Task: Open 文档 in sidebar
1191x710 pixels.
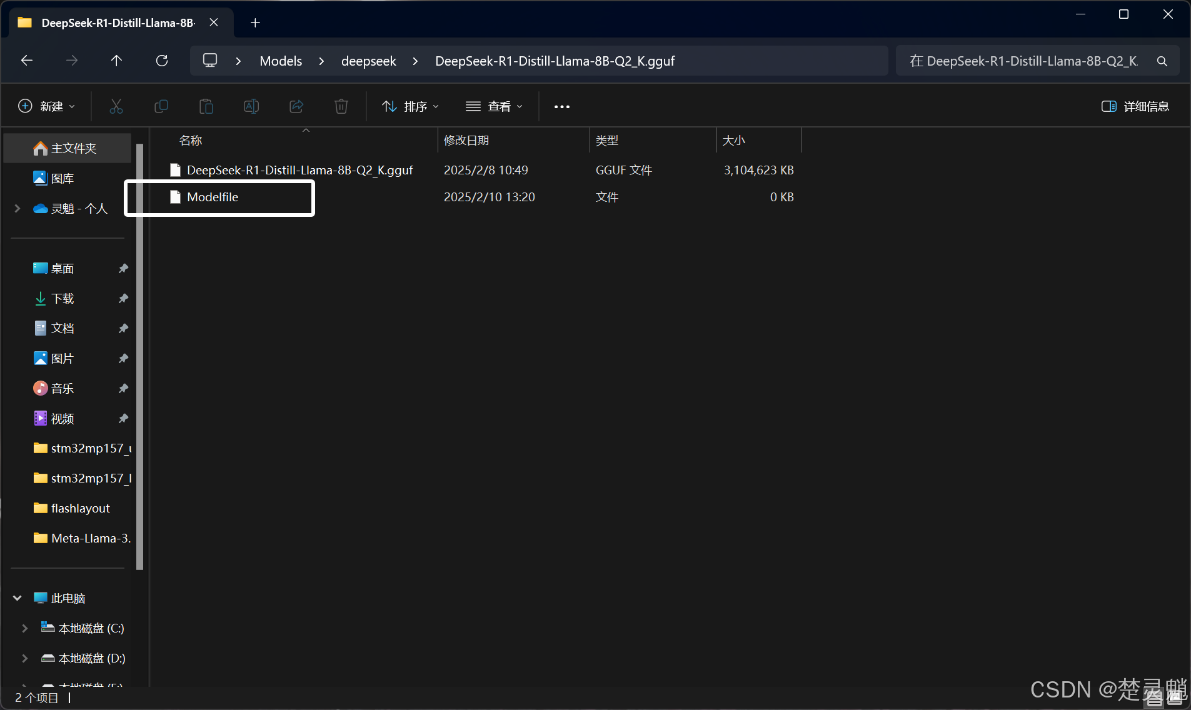Action: point(63,328)
